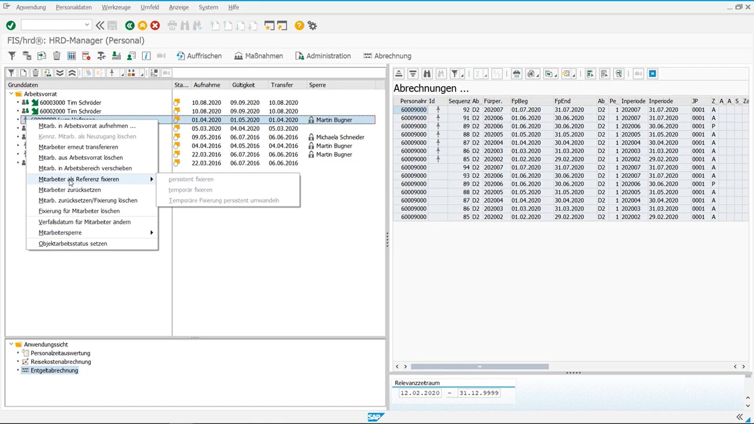Click the Sort Ascending icon in Abrechnungen toolbar
The image size is (754, 424).
click(399, 74)
